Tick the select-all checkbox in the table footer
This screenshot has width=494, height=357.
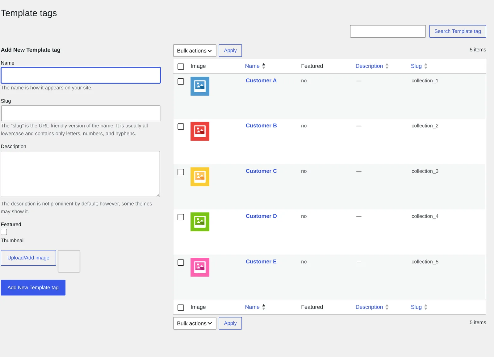(x=181, y=307)
